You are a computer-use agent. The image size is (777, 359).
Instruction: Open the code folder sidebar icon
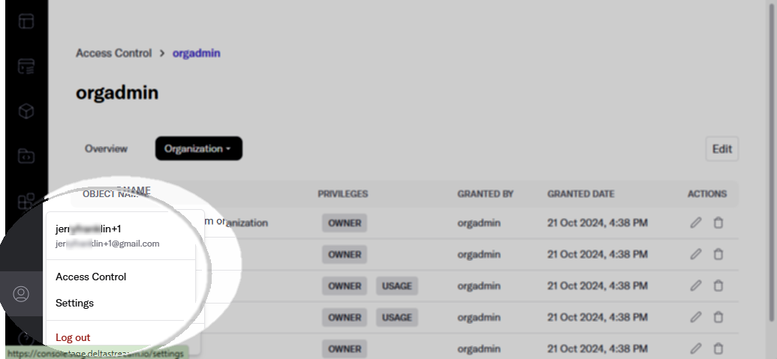26,156
